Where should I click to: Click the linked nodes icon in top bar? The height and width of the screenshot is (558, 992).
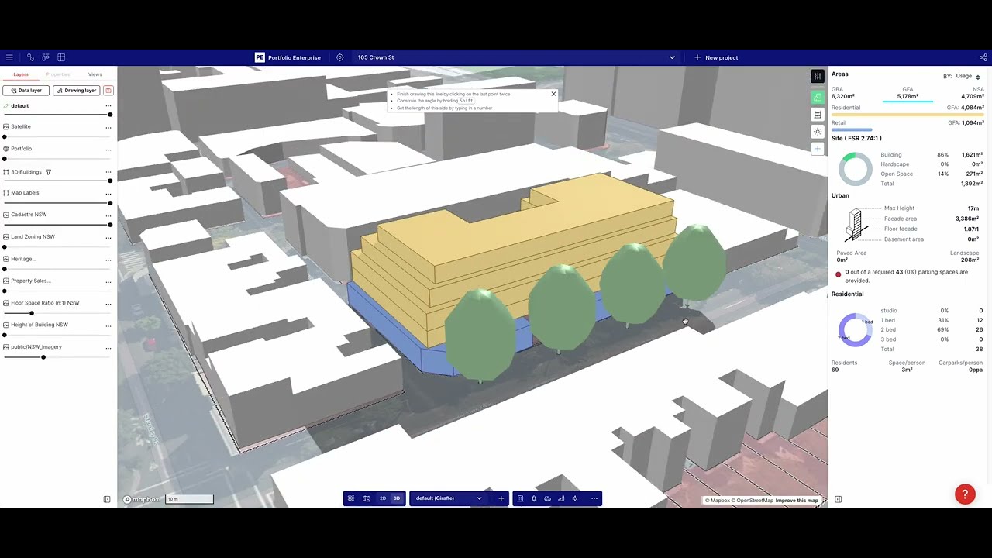[30, 57]
